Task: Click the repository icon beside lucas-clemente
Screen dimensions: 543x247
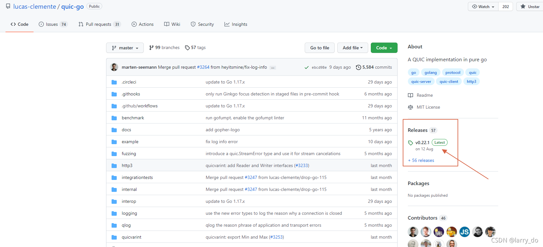Action: [8, 6]
